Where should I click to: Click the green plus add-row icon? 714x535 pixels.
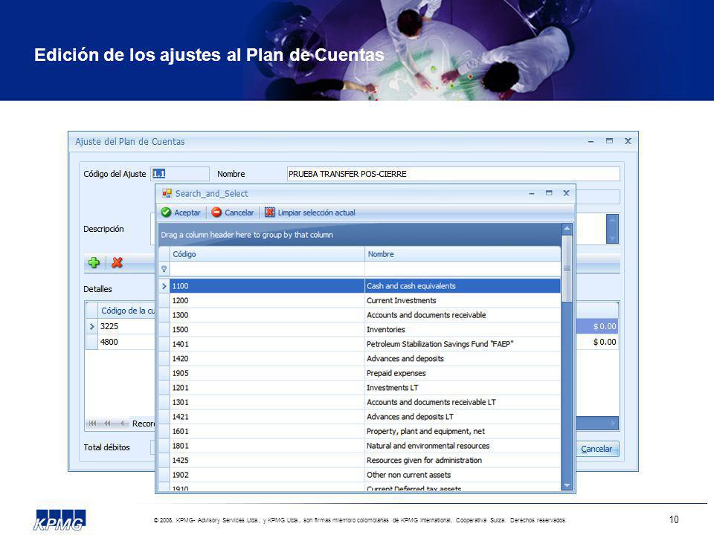[x=94, y=262]
